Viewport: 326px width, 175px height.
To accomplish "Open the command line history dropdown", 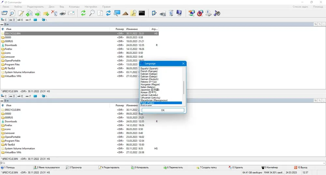I will tap(324, 163).
